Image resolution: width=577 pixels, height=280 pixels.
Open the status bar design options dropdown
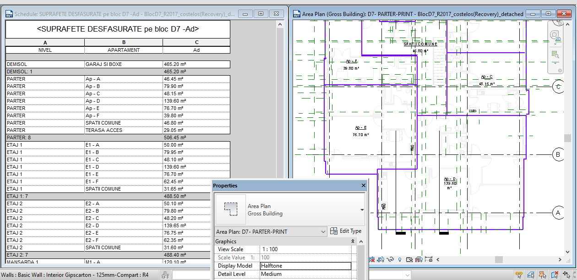point(408,275)
